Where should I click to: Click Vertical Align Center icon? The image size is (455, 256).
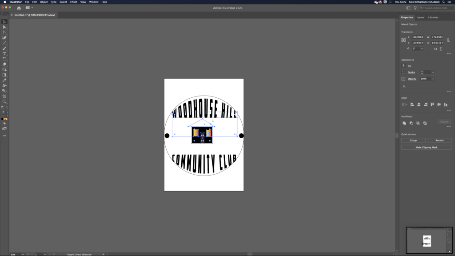click(439, 104)
